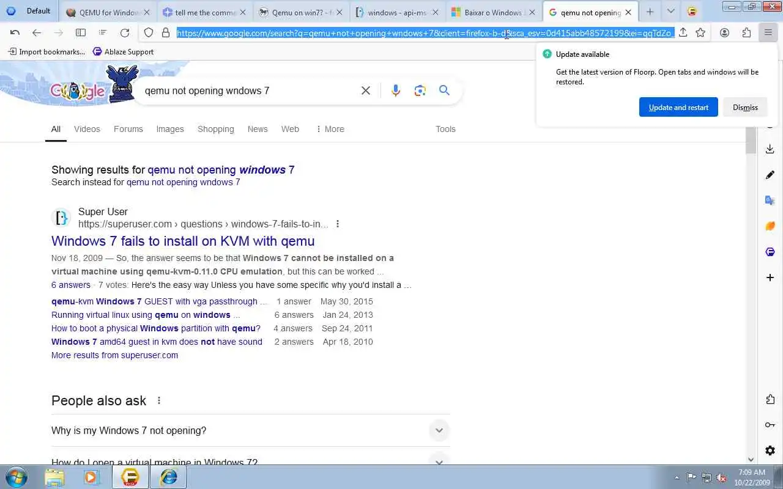Go back to the previous page
The height and width of the screenshot is (489, 783).
(x=37, y=33)
